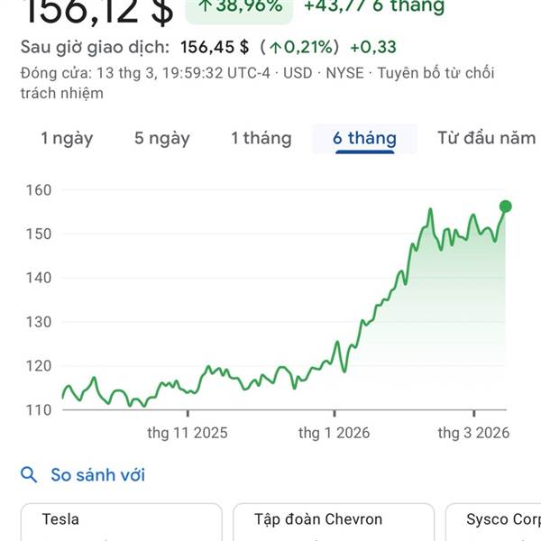Open the Từ đầu năm tab

point(487,138)
